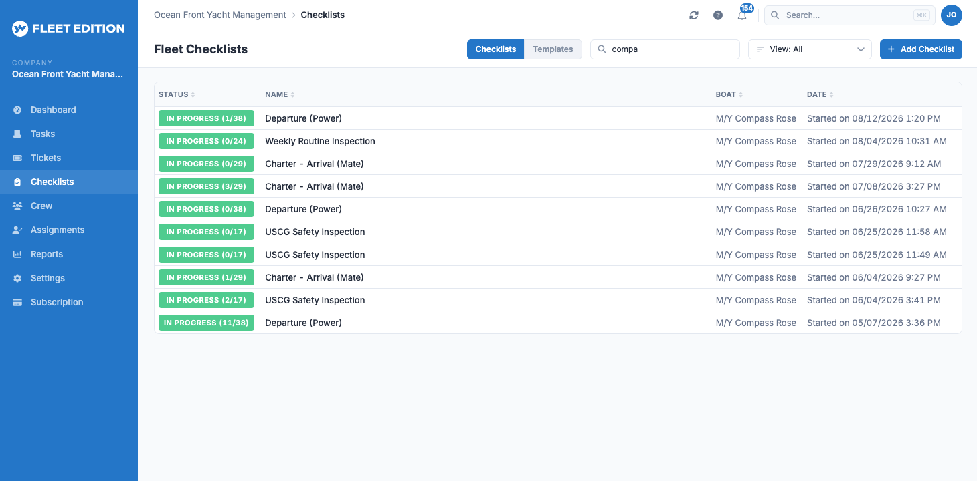
Task: Open the Checklists sidebar icon
Action: coord(17,182)
